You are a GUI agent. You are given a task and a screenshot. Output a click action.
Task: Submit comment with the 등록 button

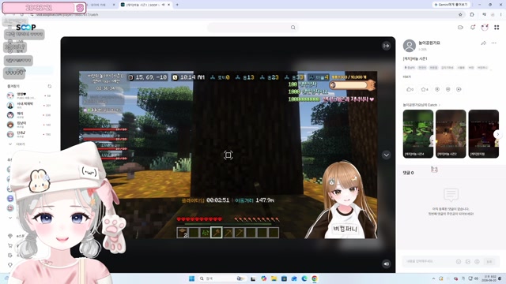pyautogui.click(x=489, y=262)
